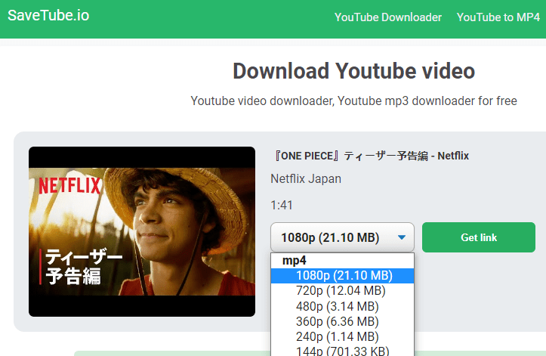This screenshot has height=356, width=546.
Task: Pick the 480p (3.14 MB) format
Action: 338,306
